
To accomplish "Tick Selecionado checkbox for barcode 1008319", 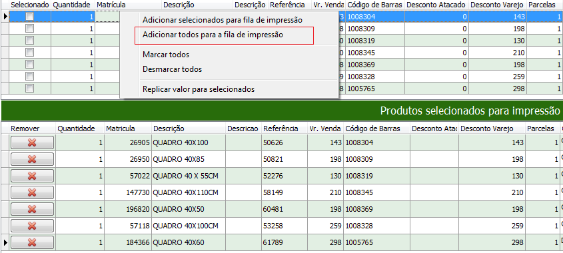I will [x=30, y=40].
